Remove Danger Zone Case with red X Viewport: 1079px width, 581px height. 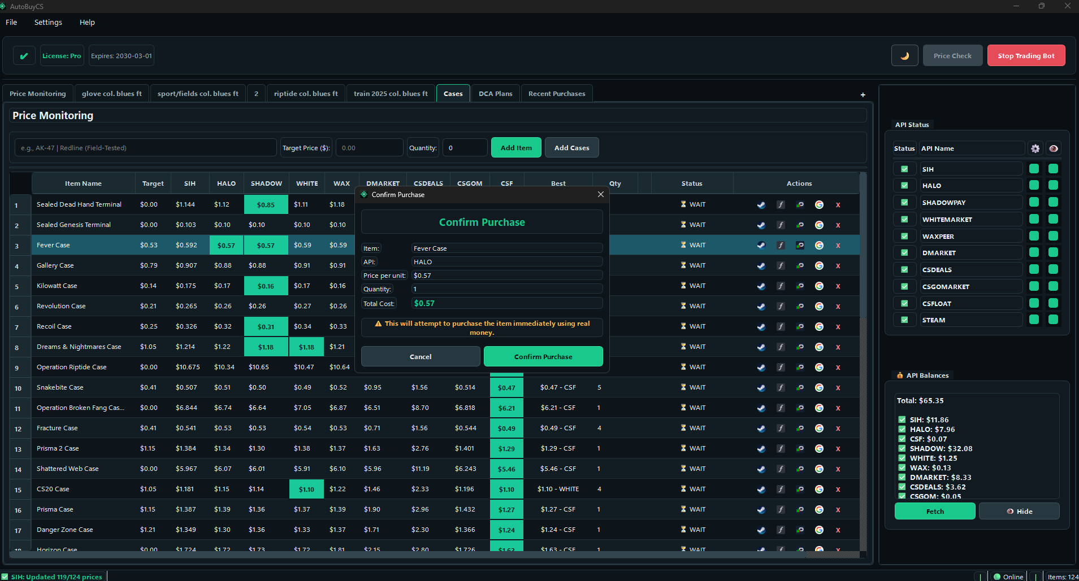click(x=838, y=530)
